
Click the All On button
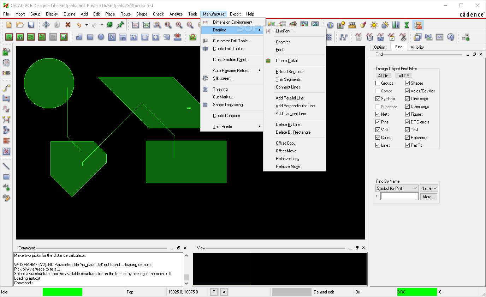pos(383,75)
